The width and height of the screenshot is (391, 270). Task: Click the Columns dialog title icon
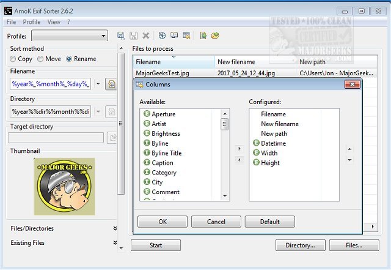139,84
